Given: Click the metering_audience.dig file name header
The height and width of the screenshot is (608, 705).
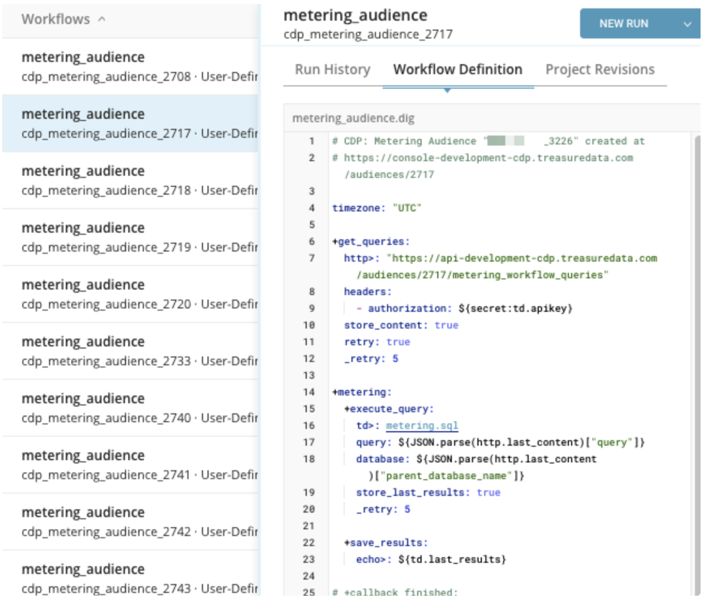Looking at the screenshot, I should [353, 118].
